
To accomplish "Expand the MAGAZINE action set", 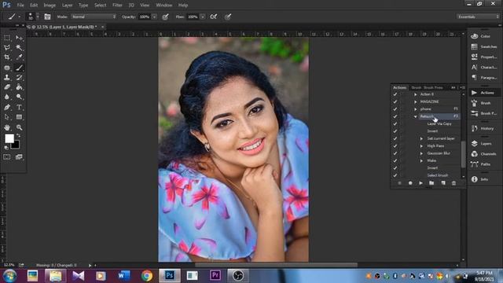I will (416, 101).
